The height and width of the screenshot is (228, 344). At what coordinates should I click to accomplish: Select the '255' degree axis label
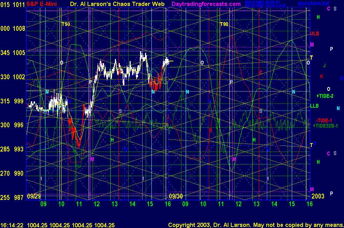5,197
